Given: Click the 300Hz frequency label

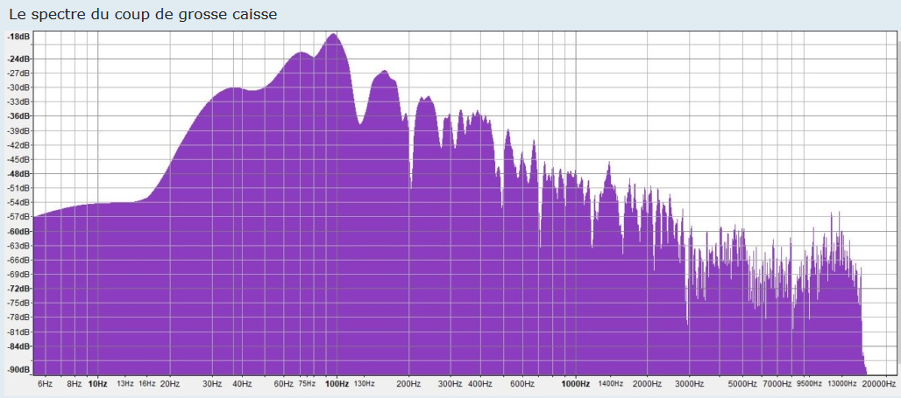Looking at the screenshot, I should tap(451, 383).
